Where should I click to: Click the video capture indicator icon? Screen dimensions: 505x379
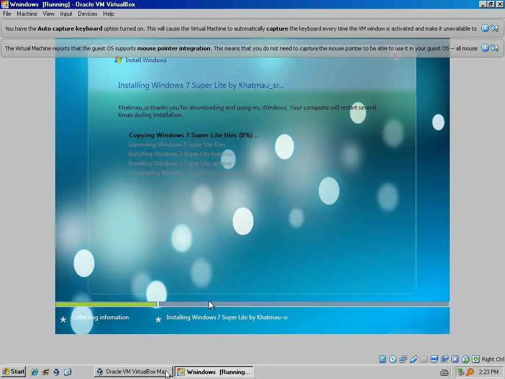coord(444,359)
